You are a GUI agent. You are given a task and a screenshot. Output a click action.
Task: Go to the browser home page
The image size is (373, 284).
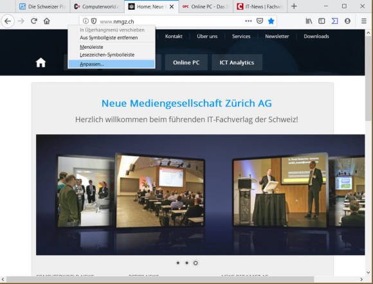point(47,21)
